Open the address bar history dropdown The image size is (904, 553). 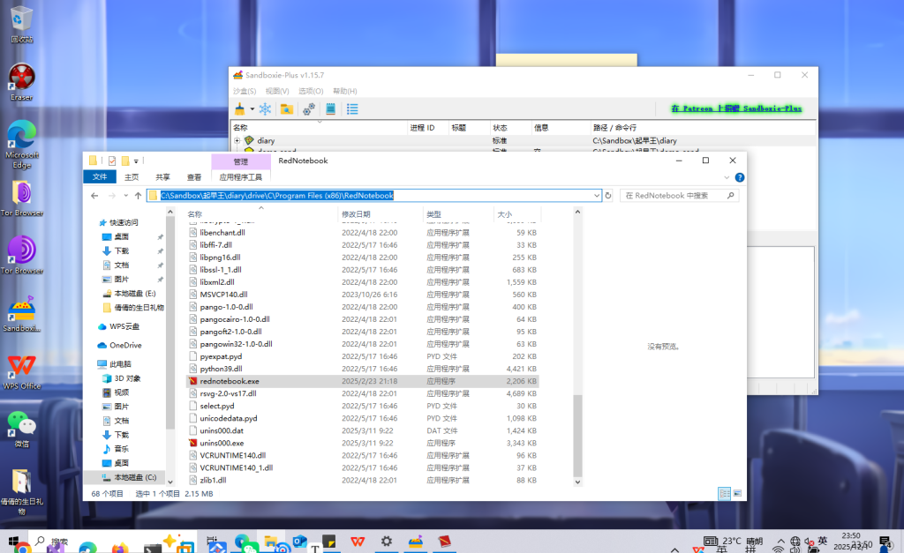(x=596, y=195)
